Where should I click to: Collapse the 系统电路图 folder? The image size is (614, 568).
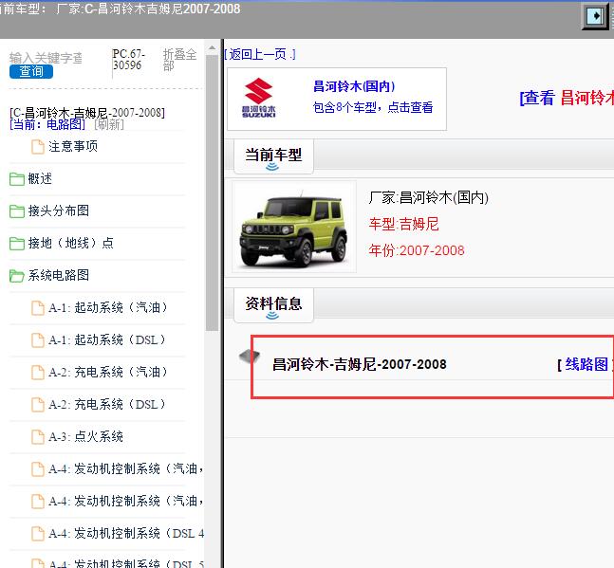coord(58,275)
